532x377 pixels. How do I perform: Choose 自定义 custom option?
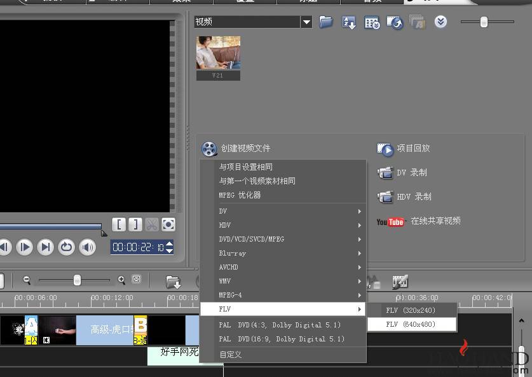[x=283, y=355]
